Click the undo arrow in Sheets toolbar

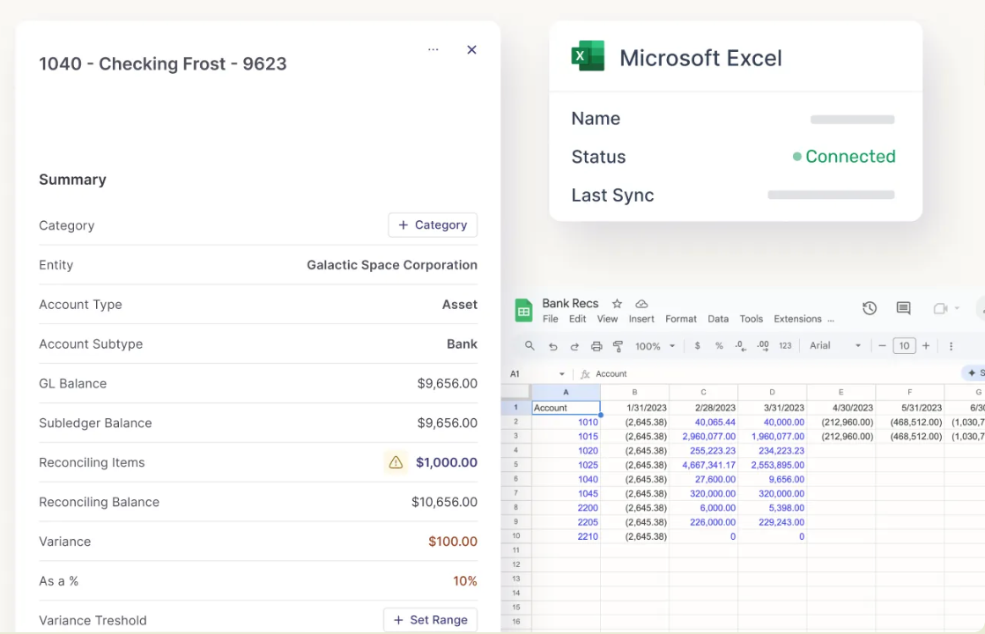click(552, 346)
